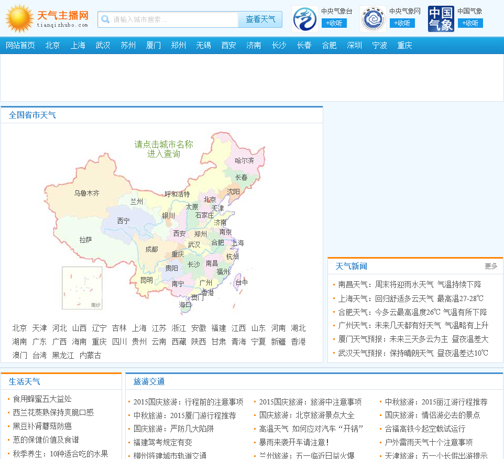Click the sun logo of 天气主播网

pyautogui.click(x=19, y=19)
